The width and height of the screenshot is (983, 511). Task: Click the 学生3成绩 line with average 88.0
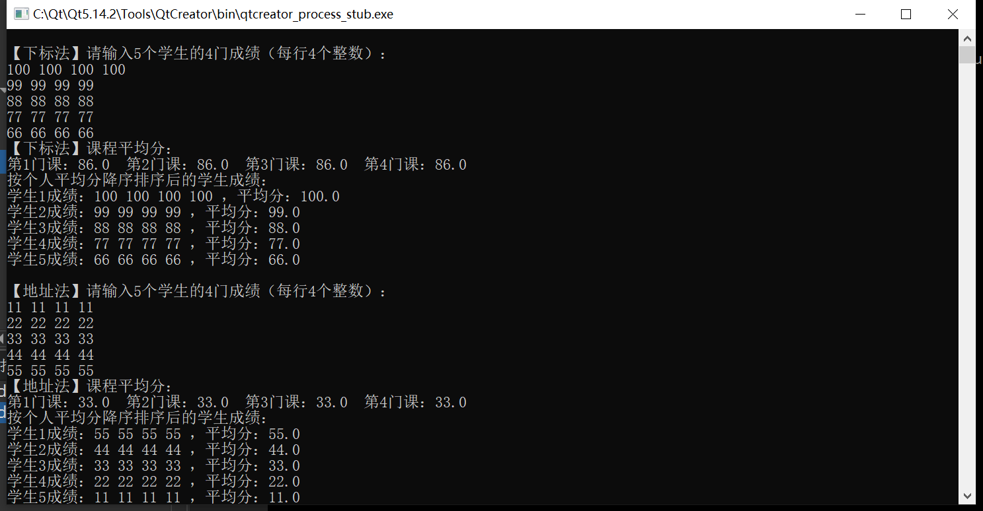[153, 228]
